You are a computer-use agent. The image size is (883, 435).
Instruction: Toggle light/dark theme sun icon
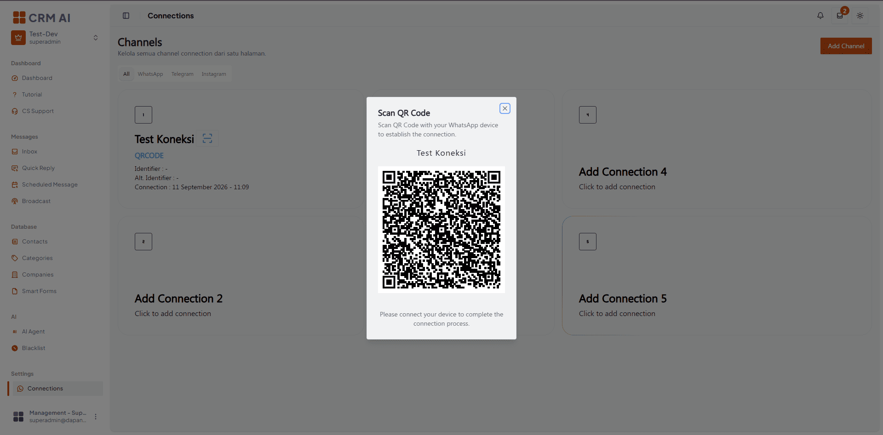point(860,16)
